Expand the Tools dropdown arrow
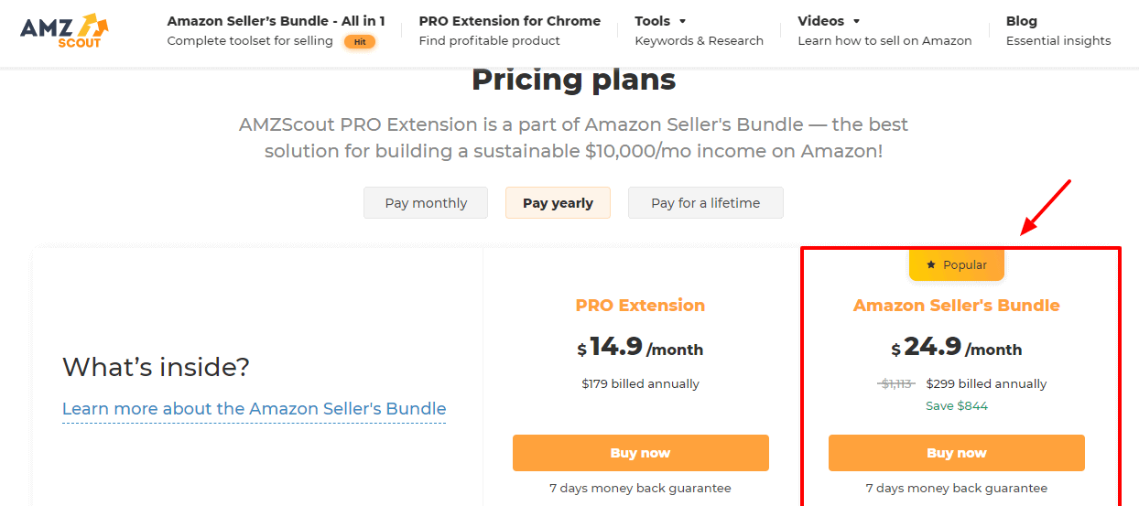This screenshot has height=506, width=1139. pyautogui.click(x=682, y=21)
